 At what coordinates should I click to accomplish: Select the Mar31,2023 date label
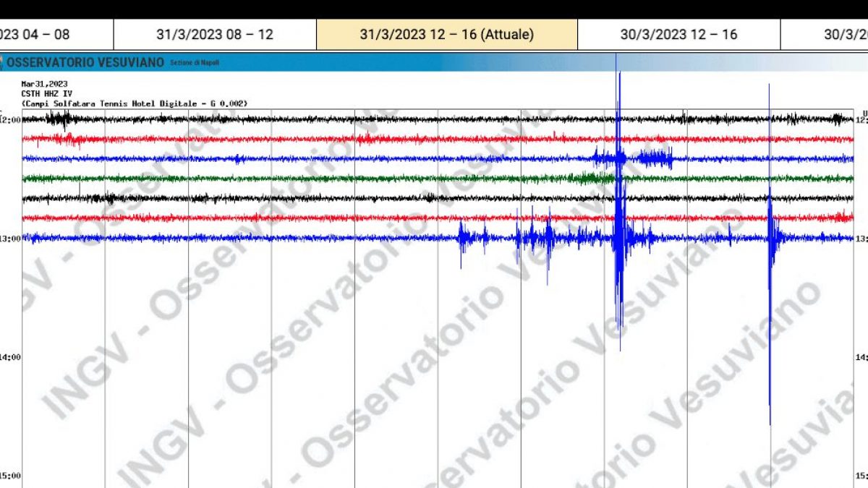pos(44,84)
